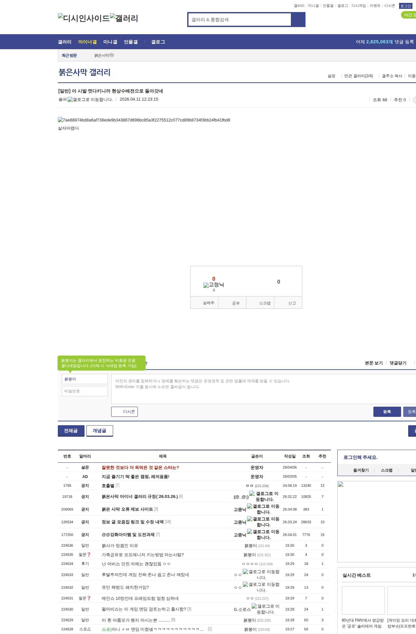Click the 고정닉 icon in the recommend box

(214, 285)
